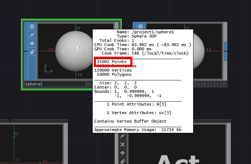The height and width of the screenshot is (164, 251).
Task: Click the CPU Cook Time 83.962 ms line
Action: [x=143, y=45]
